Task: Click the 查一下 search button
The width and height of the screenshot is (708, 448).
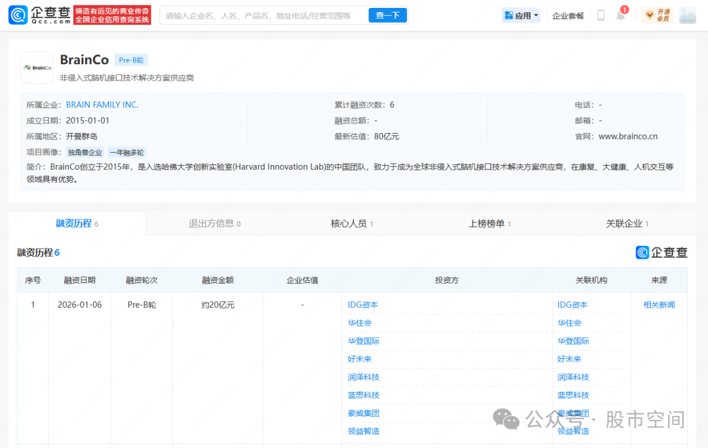Action: pos(387,15)
